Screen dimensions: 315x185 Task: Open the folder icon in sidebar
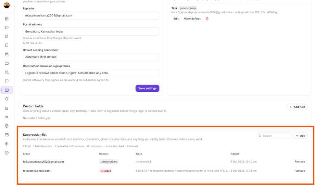pos(7,63)
